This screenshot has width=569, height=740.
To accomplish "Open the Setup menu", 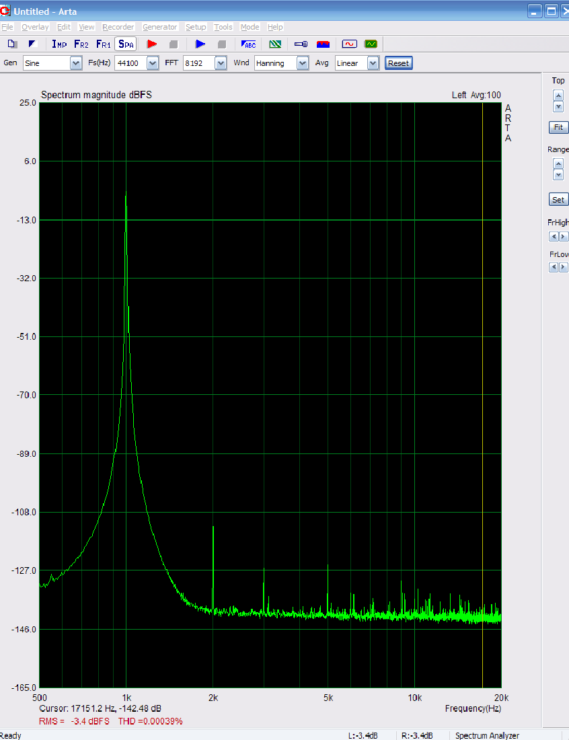I will 196,27.
